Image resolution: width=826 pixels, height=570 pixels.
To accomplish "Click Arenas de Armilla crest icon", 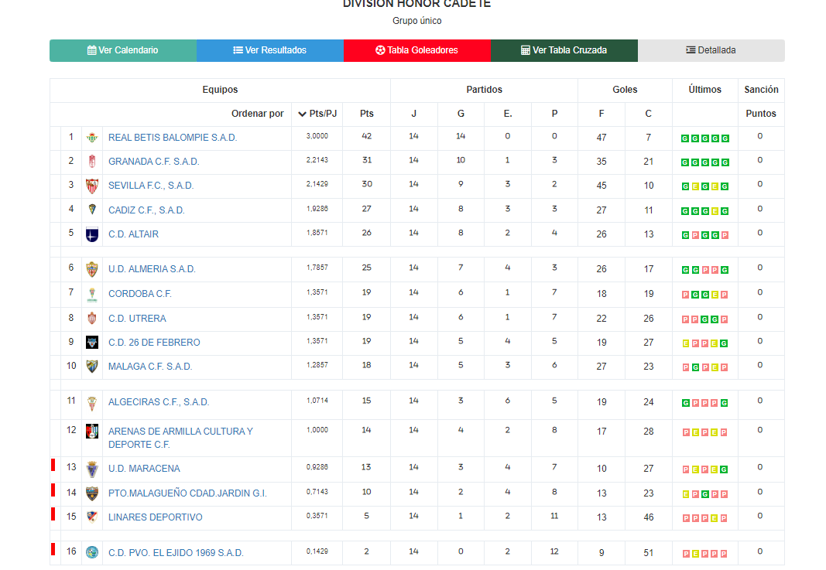I will [92, 432].
